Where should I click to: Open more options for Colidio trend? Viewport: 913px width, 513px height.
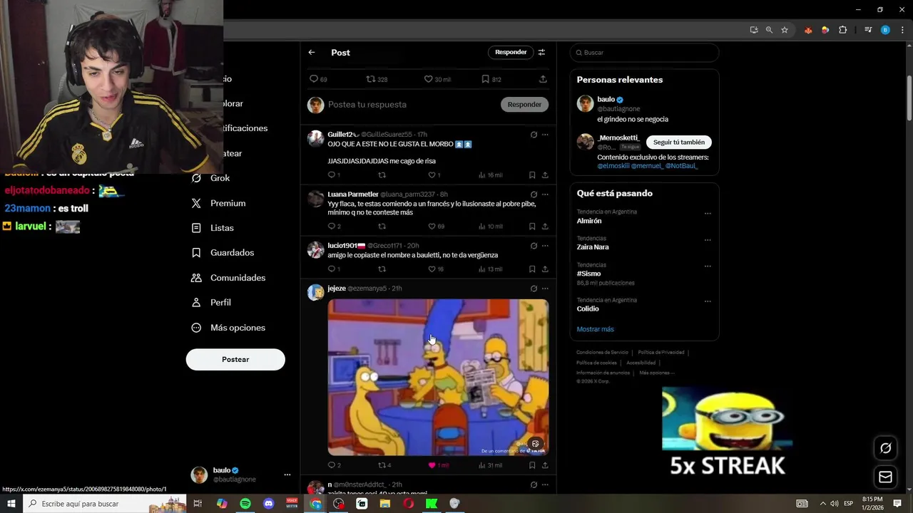pyautogui.click(x=708, y=301)
